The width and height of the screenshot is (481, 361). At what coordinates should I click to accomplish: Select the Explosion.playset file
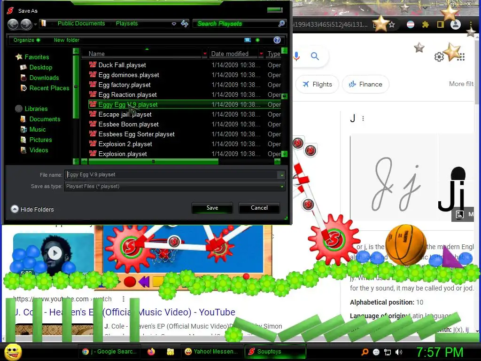coord(123,154)
